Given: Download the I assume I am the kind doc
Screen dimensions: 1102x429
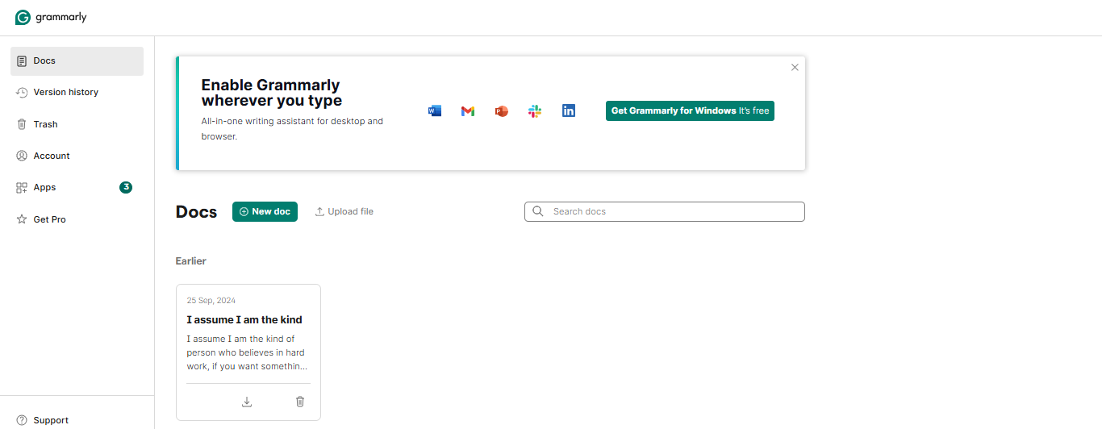Looking at the screenshot, I should [x=247, y=402].
